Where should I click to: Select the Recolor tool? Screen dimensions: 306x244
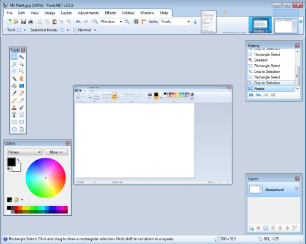click(21, 108)
